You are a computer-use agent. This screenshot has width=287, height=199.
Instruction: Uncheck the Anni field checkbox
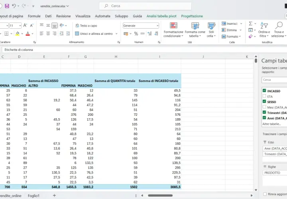(x=264, y=118)
